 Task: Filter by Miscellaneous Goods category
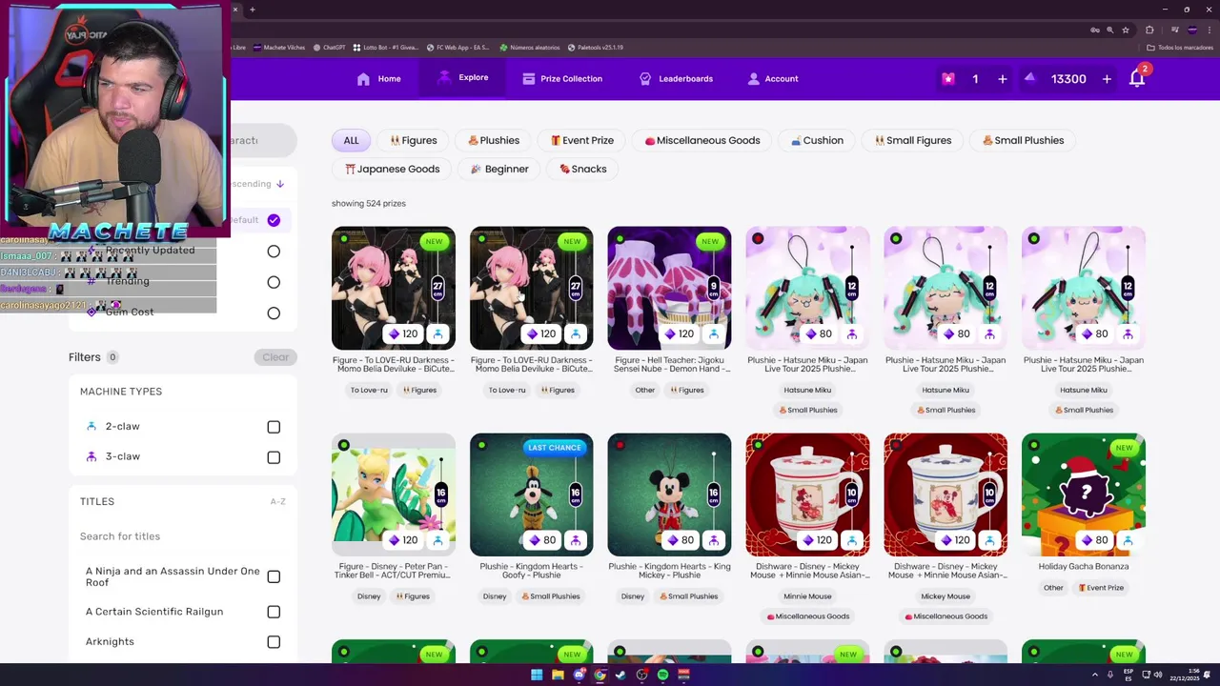coord(702,140)
